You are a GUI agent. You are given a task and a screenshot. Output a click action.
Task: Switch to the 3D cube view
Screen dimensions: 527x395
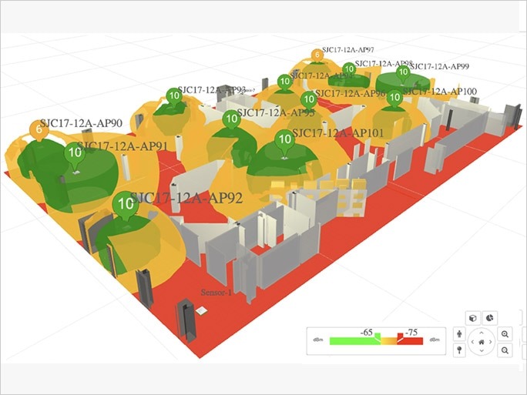pos(472,318)
